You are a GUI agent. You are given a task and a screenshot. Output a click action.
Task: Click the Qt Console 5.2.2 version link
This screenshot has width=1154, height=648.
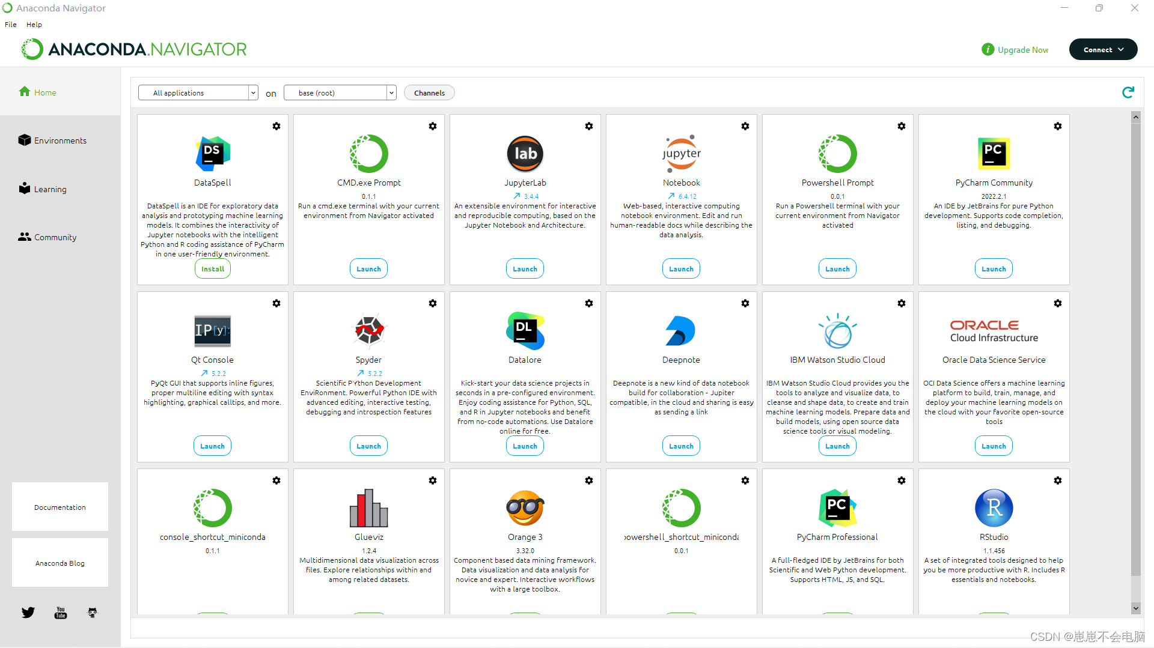pyautogui.click(x=213, y=374)
